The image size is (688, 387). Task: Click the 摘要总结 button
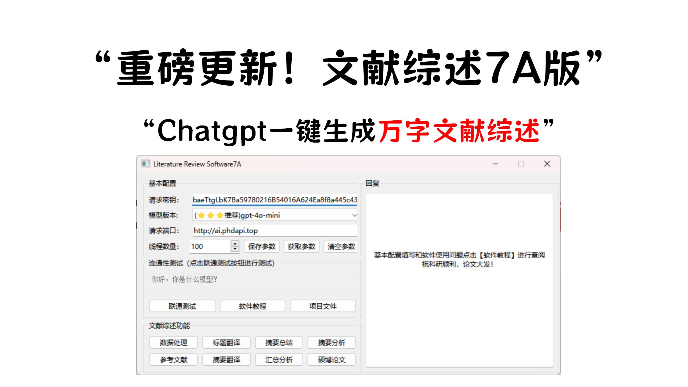279,343
